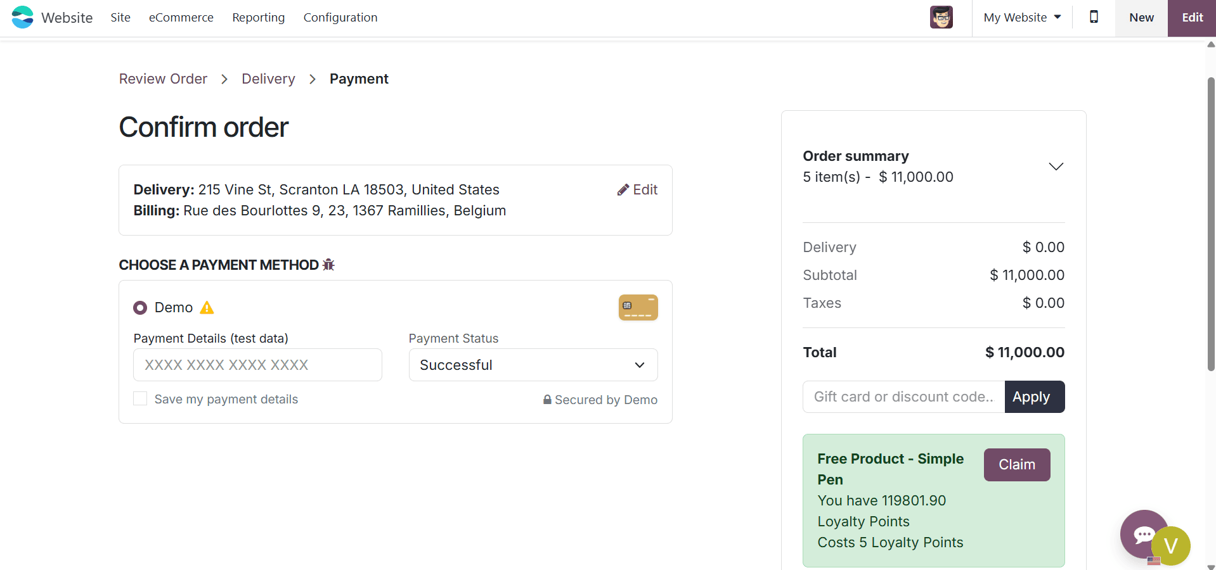Open the Payment Status dropdown
This screenshot has width=1216, height=570.
point(532,365)
